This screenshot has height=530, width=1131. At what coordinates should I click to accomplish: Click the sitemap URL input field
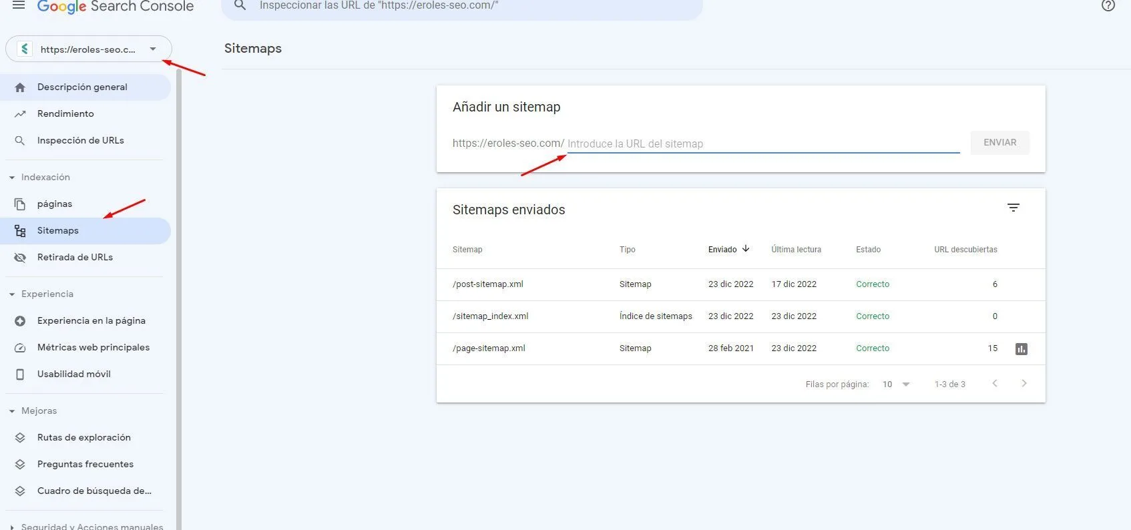click(x=763, y=144)
